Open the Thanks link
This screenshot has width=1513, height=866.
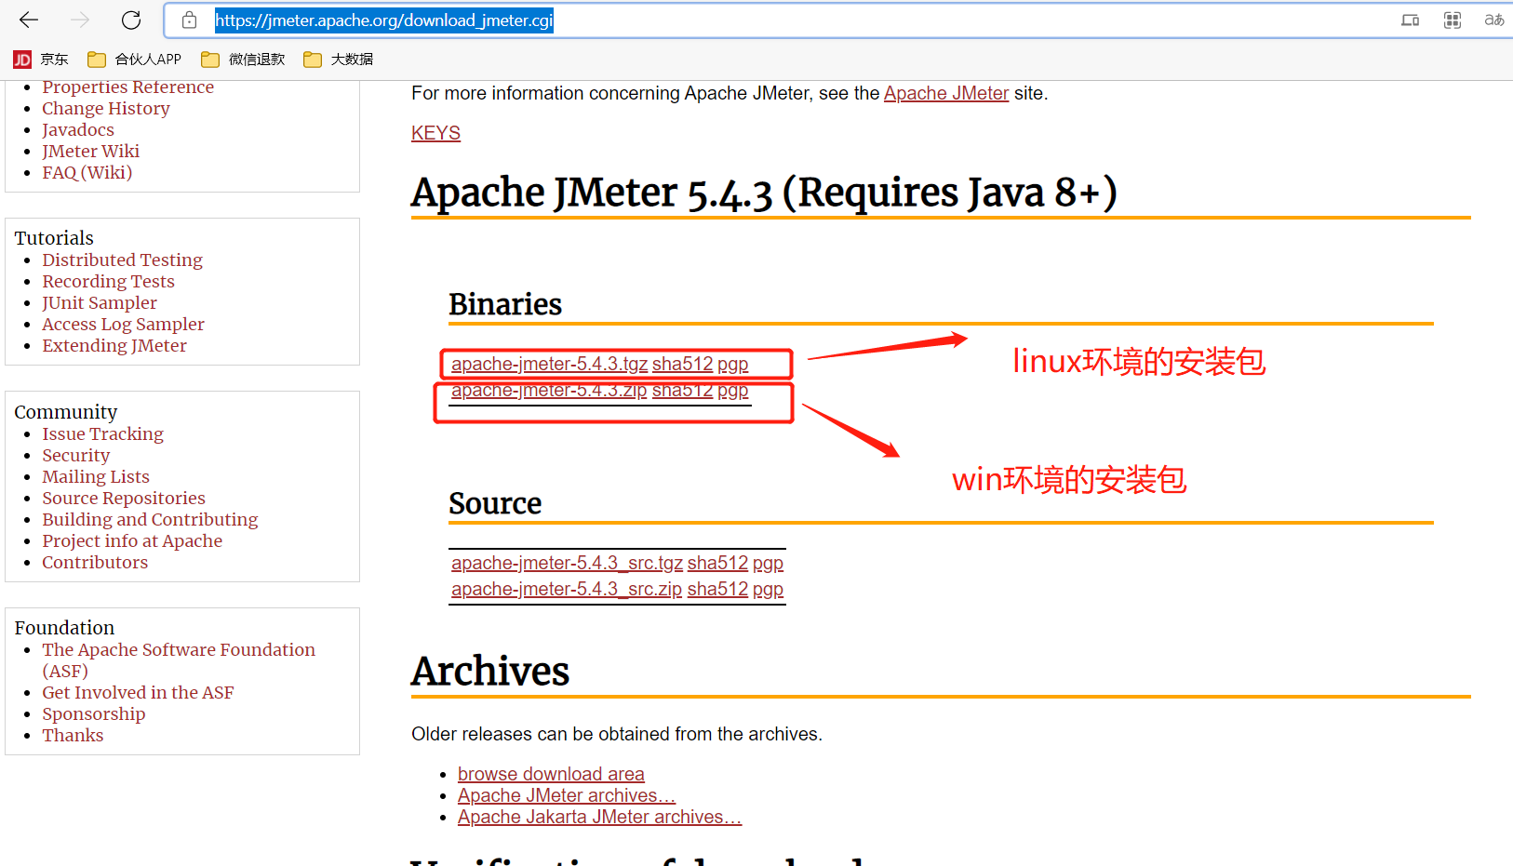point(73,735)
